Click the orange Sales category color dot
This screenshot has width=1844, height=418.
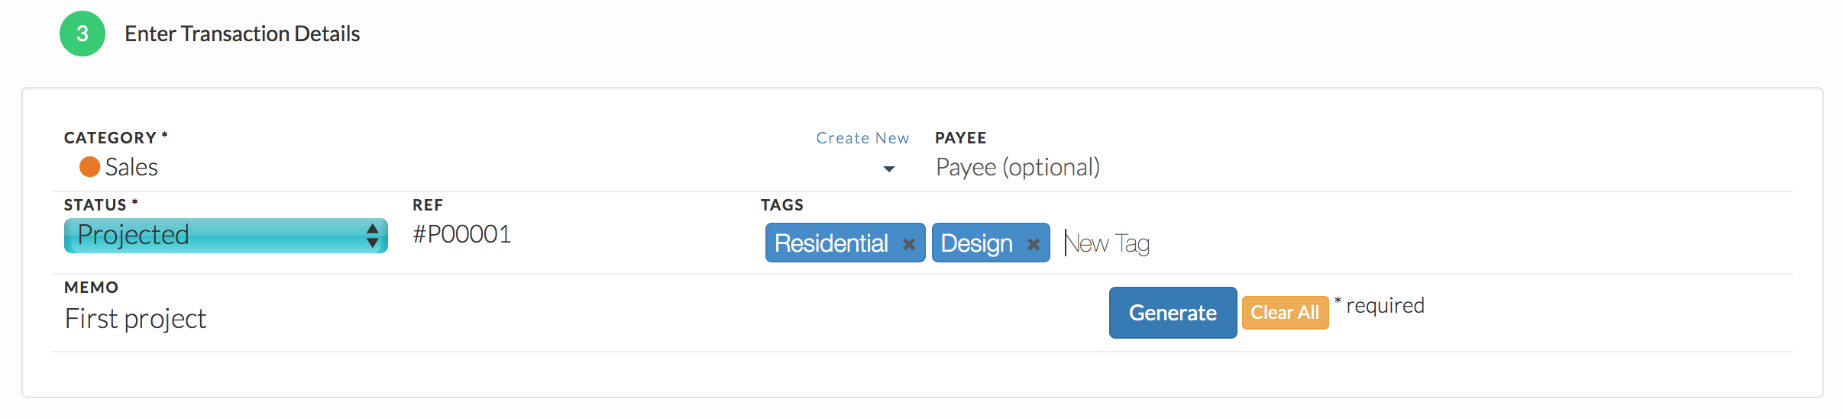[x=90, y=166]
